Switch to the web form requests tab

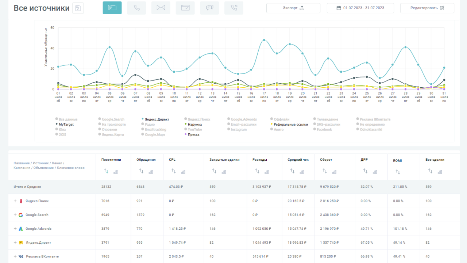[185, 8]
